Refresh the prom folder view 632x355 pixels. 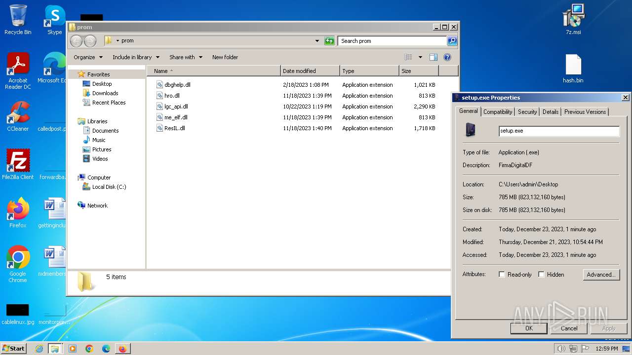(x=329, y=41)
